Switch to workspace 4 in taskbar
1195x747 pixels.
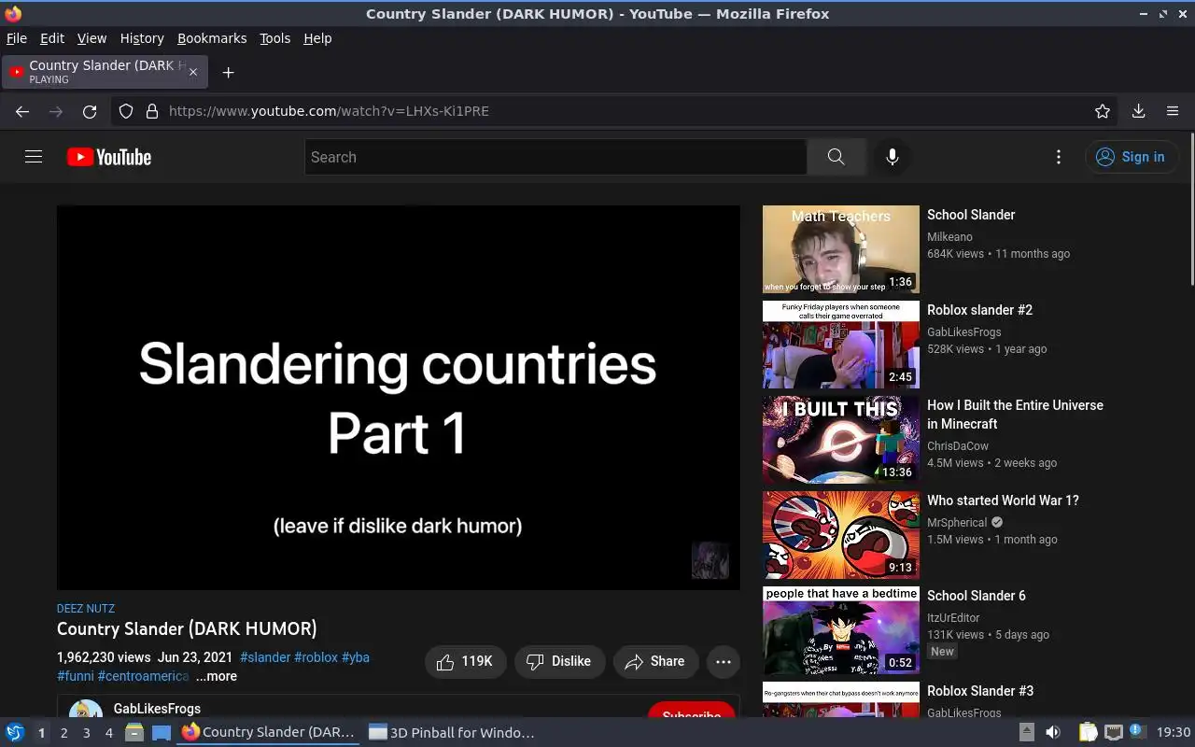tap(108, 733)
